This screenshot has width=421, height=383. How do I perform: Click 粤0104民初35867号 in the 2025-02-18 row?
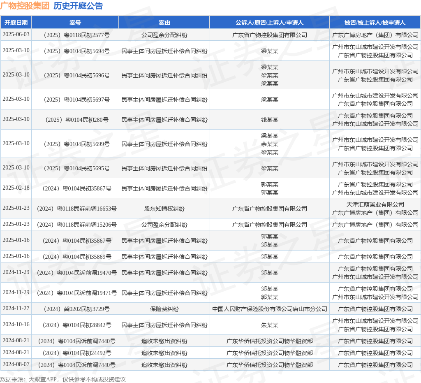tap(87, 188)
